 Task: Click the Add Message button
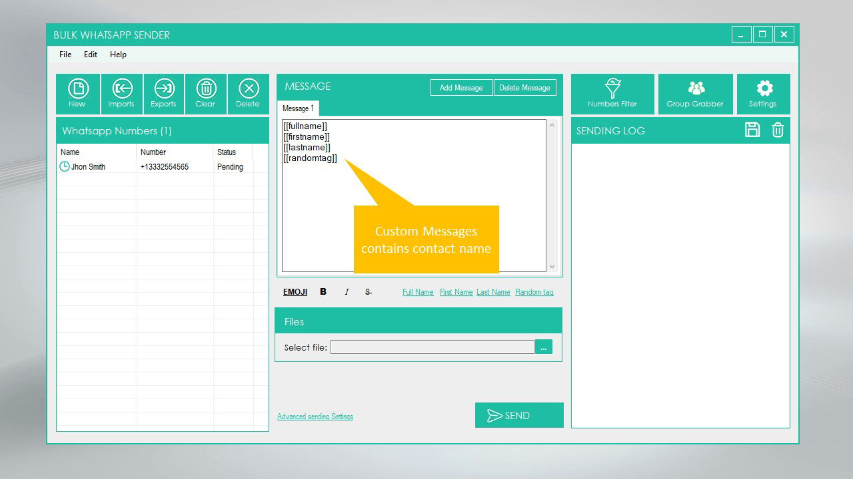coord(461,88)
